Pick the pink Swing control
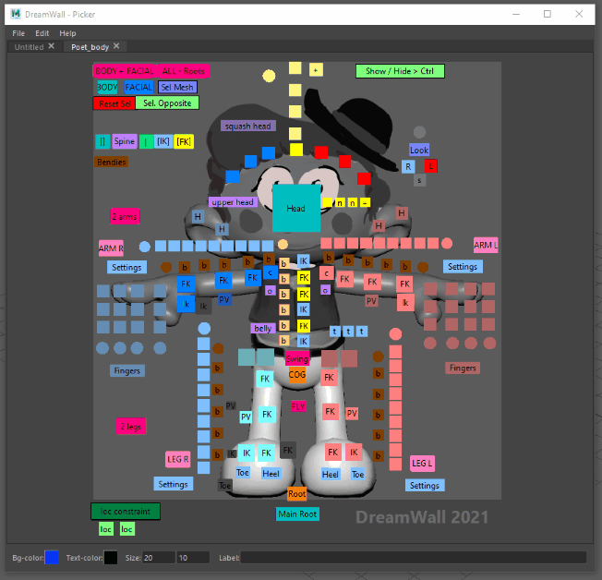Image resolution: width=602 pixels, height=580 pixels. [x=297, y=358]
